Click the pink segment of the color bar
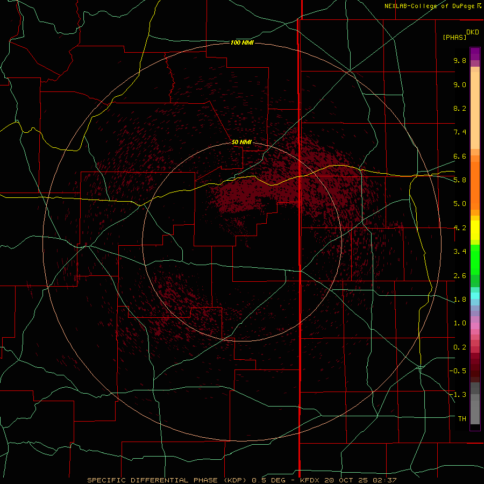The height and width of the screenshot is (484, 484). tap(475, 326)
